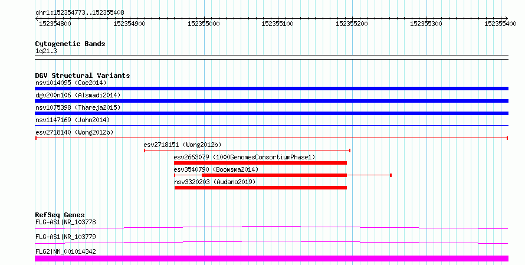Image resolution: width=525 pixels, height=265 pixels.
Task: Click the Cytogenetic Bands track heading
Action: coord(70,44)
